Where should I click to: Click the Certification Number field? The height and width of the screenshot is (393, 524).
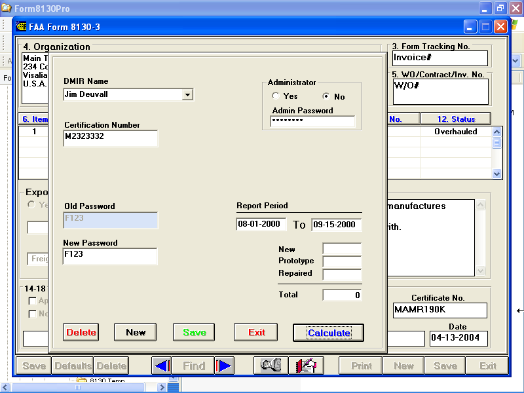tap(110, 138)
